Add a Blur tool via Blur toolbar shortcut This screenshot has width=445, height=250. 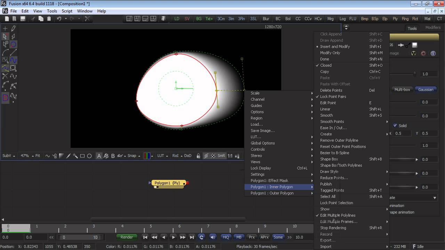(266, 19)
